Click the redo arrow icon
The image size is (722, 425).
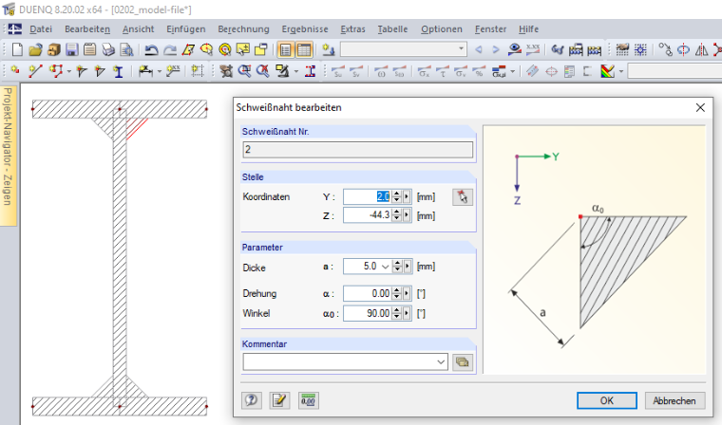point(170,49)
